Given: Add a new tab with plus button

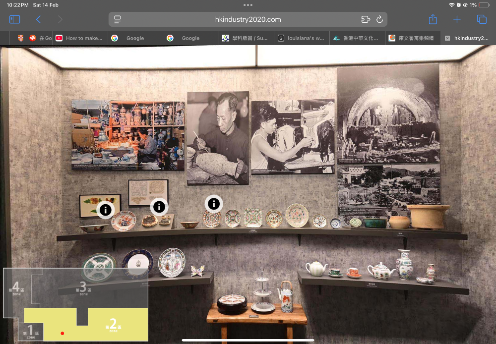Looking at the screenshot, I should click(457, 19).
